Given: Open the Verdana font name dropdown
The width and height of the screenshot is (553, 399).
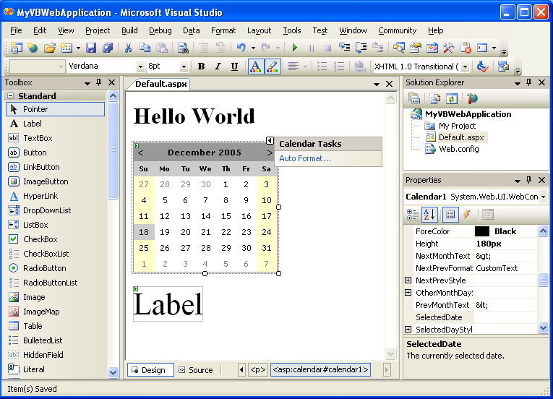Looking at the screenshot, I should 140,66.
